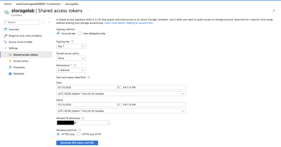Image resolution: width=281 pixels, height=147 pixels.
Task: Select HTTPS and HTTP protocol option
Action: coord(78,134)
